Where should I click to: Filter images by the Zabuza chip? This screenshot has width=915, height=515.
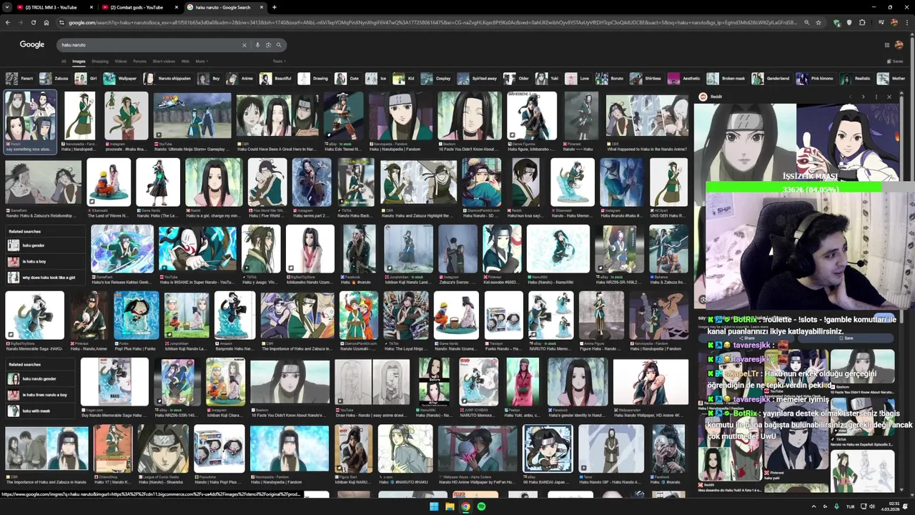tap(55, 78)
